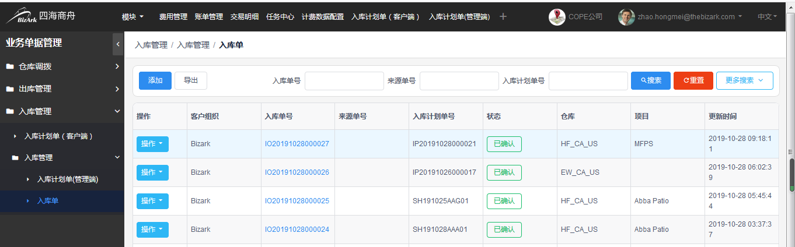
Task: Open inbound order link IO20191028000026
Action: click(x=297, y=172)
